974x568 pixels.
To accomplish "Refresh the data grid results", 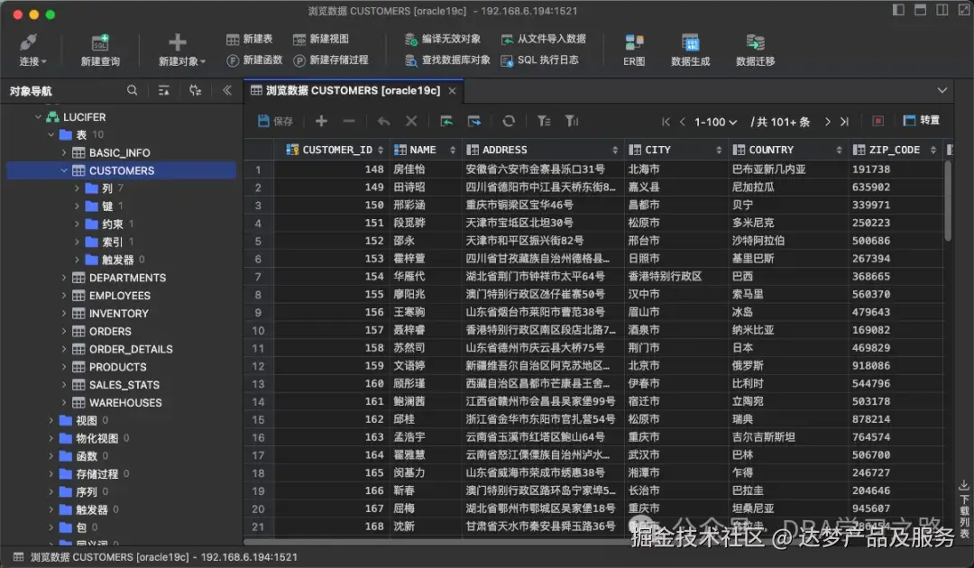I will (508, 121).
